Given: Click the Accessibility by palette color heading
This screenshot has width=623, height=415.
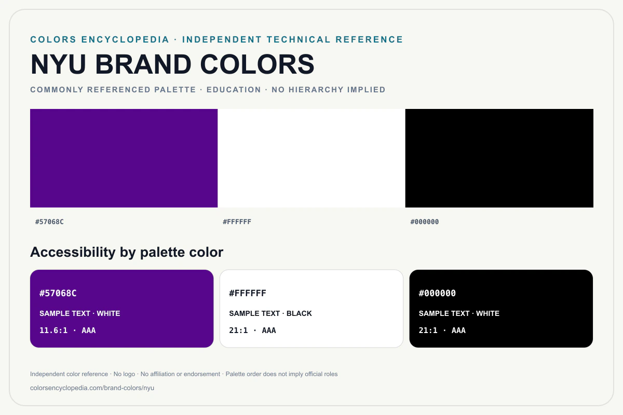Looking at the screenshot, I should click(x=127, y=252).
